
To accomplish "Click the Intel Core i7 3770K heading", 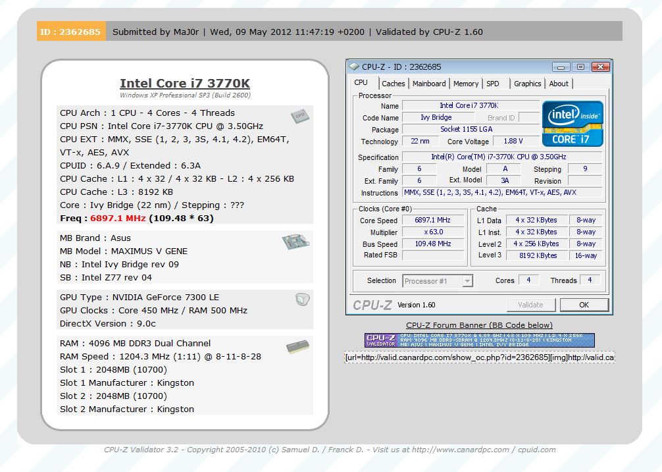I will point(185,84).
